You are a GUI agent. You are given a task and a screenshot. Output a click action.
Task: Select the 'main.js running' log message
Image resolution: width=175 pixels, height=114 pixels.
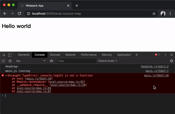point(17,71)
